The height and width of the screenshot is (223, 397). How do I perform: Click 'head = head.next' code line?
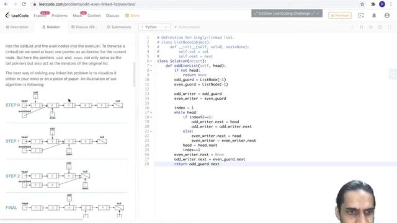coord(200,146)
